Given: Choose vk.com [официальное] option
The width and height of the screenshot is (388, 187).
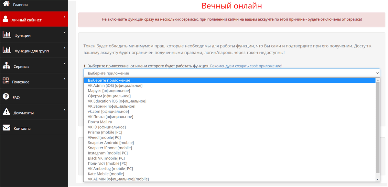Looking at the screenshot, I should pyautogui.click(x=230, y=112).
